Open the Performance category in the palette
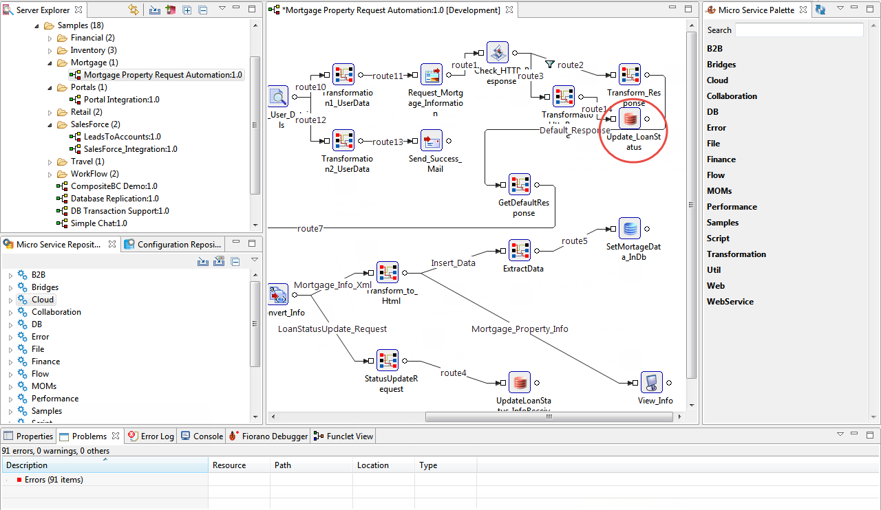Image resolution: width=881 pixels, height=510 pixels. pos(732,207)
